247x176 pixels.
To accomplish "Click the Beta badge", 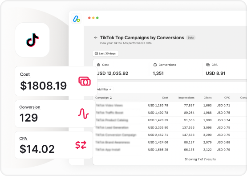I will (x=190, y=38).
